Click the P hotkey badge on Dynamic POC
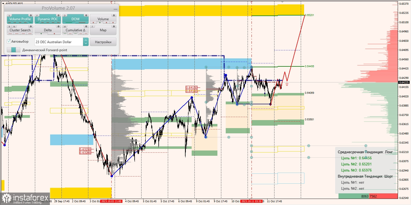Screen dimensions: 411x205 click(38, 15)
